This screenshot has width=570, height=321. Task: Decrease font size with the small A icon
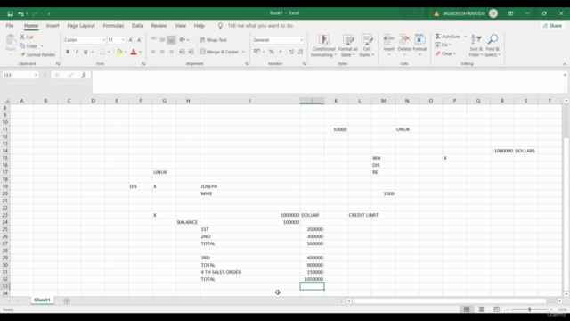point(139,40)
